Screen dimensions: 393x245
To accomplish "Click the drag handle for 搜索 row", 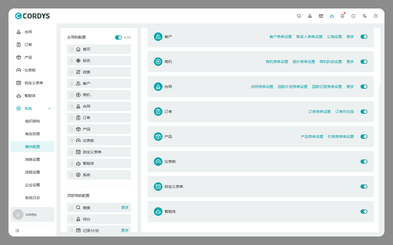I will pyautogui.click(x=72, y=208).
